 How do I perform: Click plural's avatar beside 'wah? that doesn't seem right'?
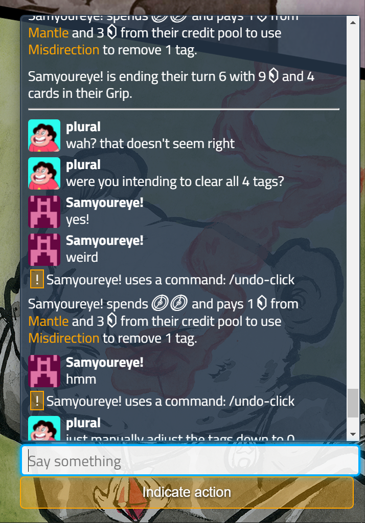(44, 135)
